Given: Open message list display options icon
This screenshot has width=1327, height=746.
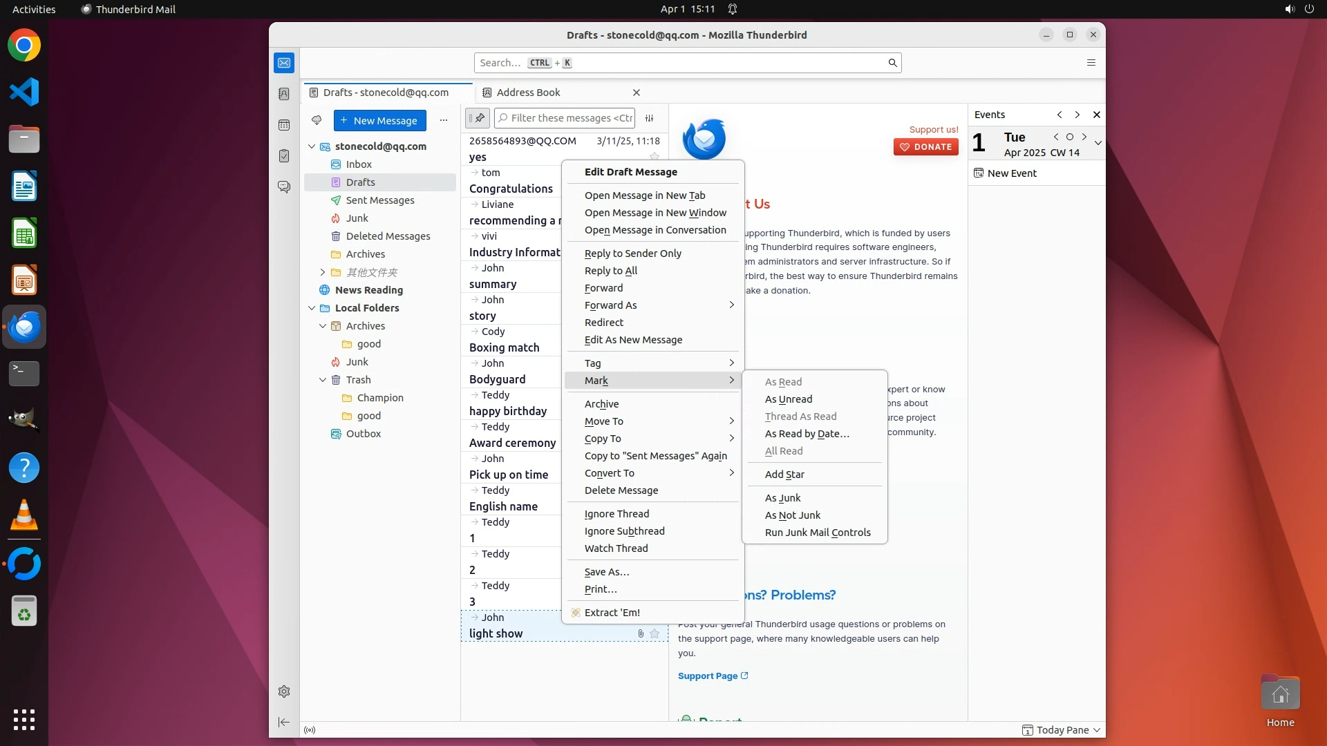Looking at the screenshot, I should (x=650, y=118).
